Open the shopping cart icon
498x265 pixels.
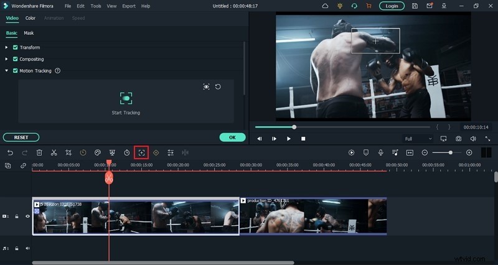369,6
